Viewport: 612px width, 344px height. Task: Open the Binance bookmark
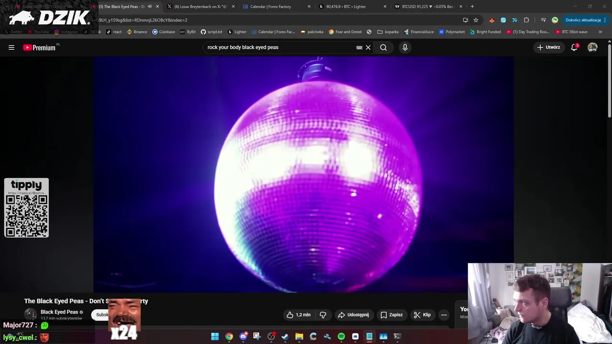[137, 32]
